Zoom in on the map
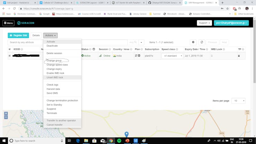This screenshot has width=256, height=144. tap(6, 114)
